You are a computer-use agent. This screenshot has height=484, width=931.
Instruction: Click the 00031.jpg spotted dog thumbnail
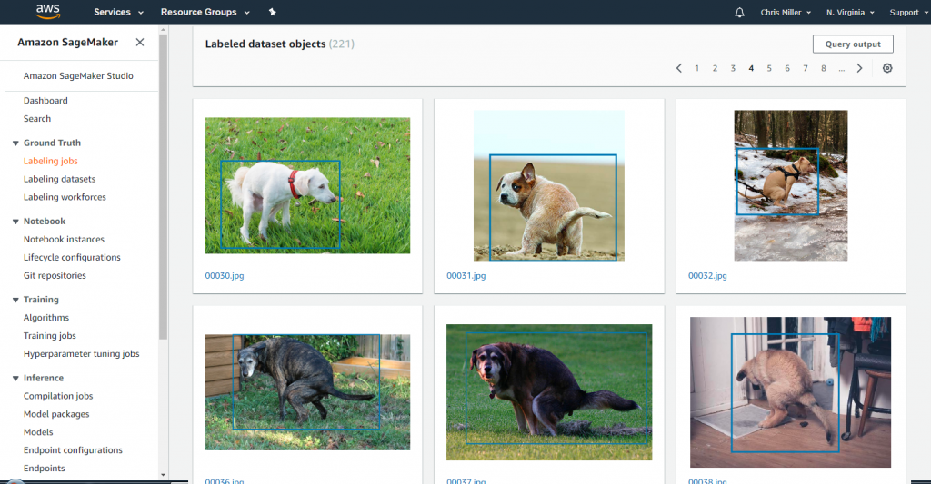tap(549, 185)
